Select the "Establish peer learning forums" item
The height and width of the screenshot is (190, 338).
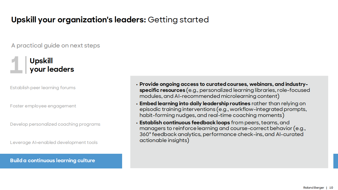pyautogui.click(x=43, y=88)
